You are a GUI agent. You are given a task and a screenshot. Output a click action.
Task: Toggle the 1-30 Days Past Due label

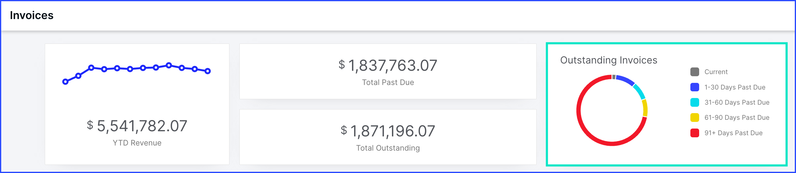tap(735, 87)
